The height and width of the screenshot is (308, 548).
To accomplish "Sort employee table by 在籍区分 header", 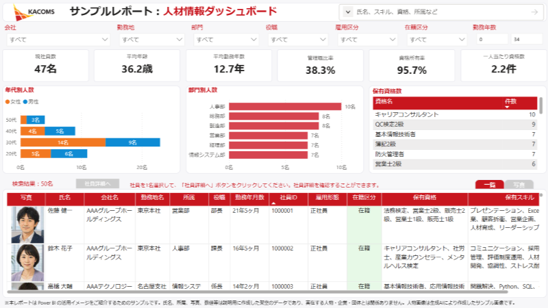I will pos(364,198).
